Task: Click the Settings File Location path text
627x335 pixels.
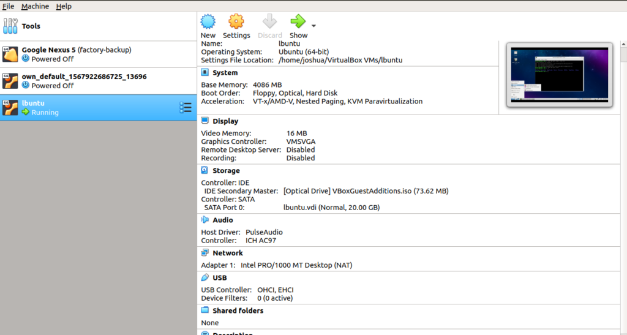Action: 340,60
